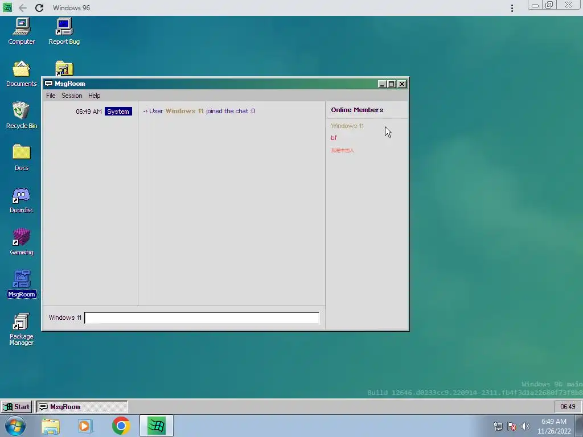
Task: Minimize the MsgRoom window
Action: click(x=381, y=84)
